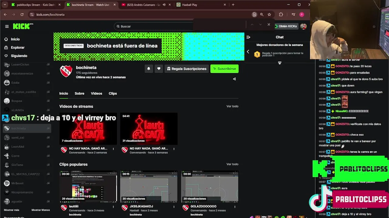
Task: Click Ver todo for Clips populares
Action: 232,164
